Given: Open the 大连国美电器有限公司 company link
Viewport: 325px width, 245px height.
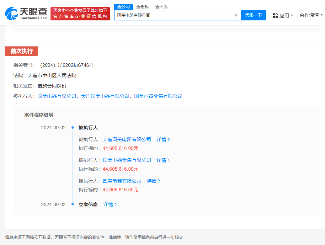Looking at the screenshot, I should 126,139.
